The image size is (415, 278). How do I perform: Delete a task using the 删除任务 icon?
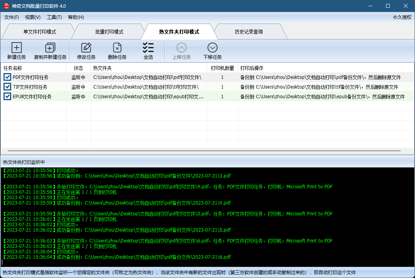click(x=117, y=51)
